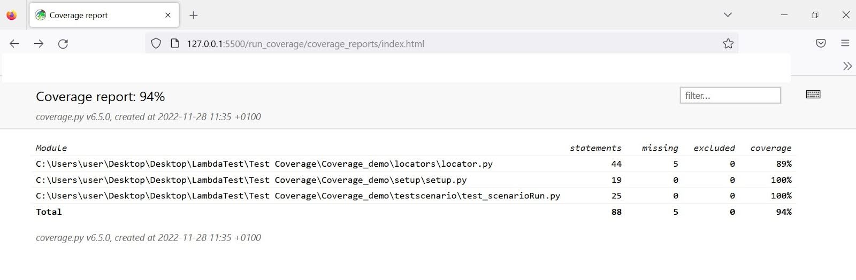Viewport: 856px width, 280px height.
Task: Open the list all tabs dropdown
Action: click(728, 15)
